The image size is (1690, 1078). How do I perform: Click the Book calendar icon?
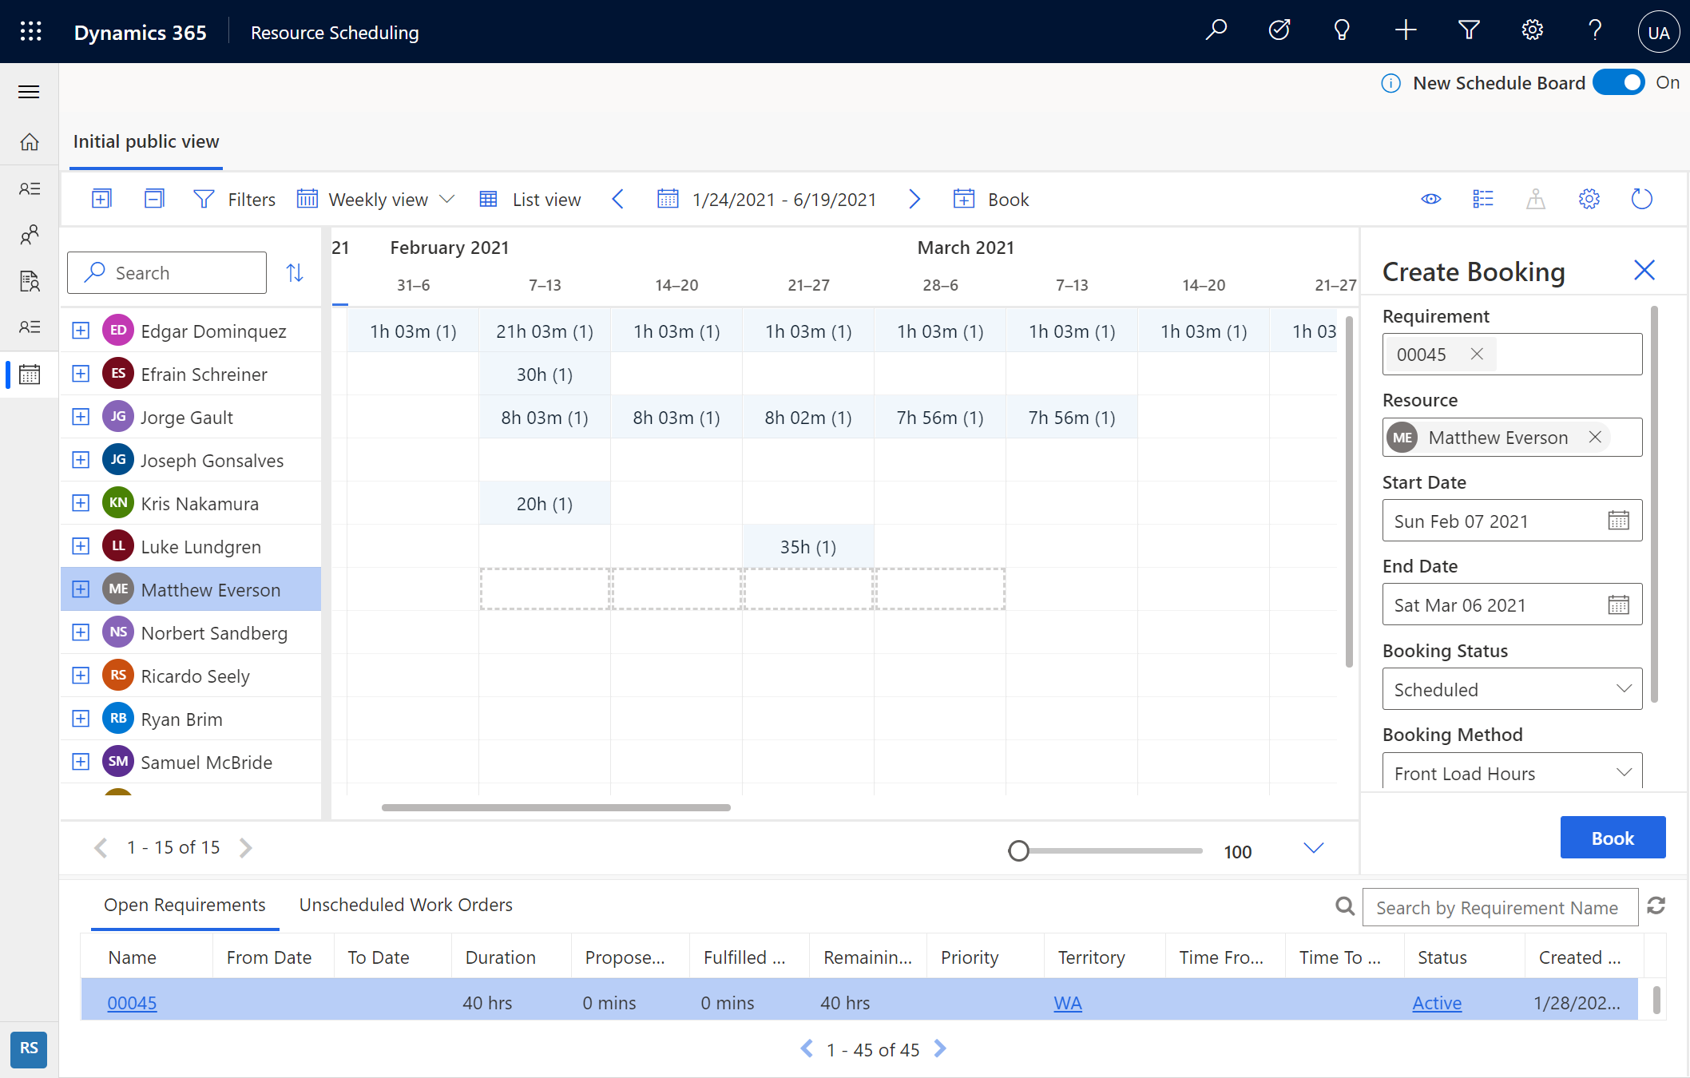(965, 200)
